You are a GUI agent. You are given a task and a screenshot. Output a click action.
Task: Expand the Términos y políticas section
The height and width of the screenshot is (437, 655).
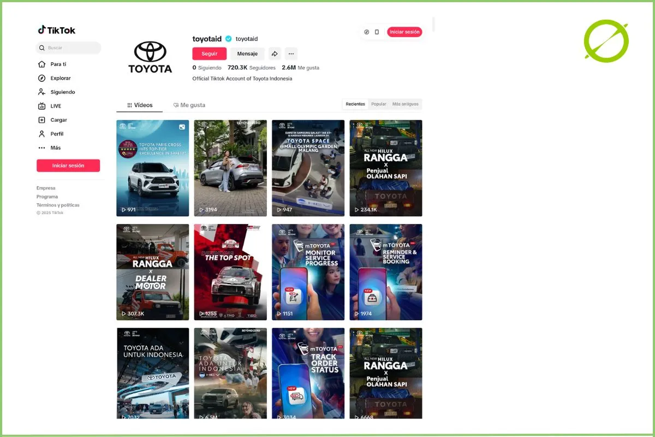coord(58,205)
